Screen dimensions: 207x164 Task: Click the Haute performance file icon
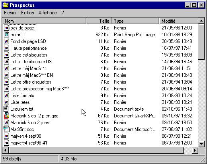coord(6,48)
